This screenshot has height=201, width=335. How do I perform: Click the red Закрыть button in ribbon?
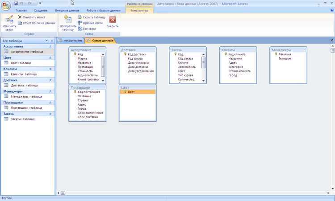[113, 22]
